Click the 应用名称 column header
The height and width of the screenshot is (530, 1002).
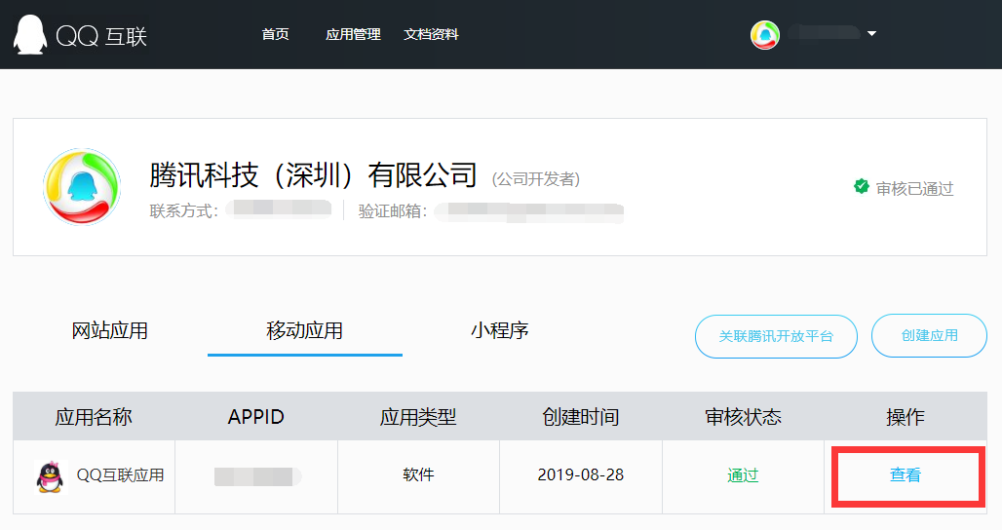(94, 417)
